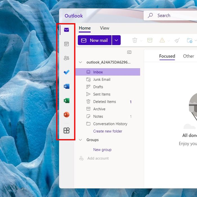The height and width of the screenshot is (197, 197).
Task: Click the Add account person icon
Action: [81, 158]
